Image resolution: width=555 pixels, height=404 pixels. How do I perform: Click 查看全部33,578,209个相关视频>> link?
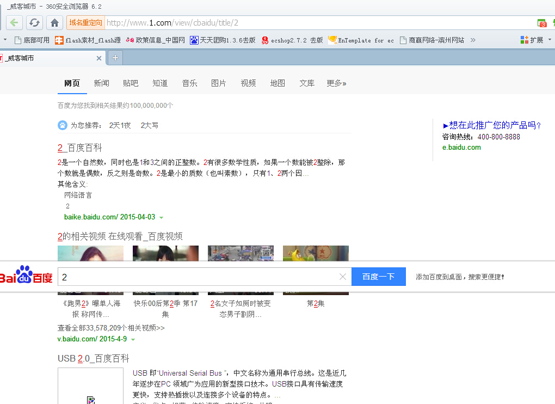[111, 328]
